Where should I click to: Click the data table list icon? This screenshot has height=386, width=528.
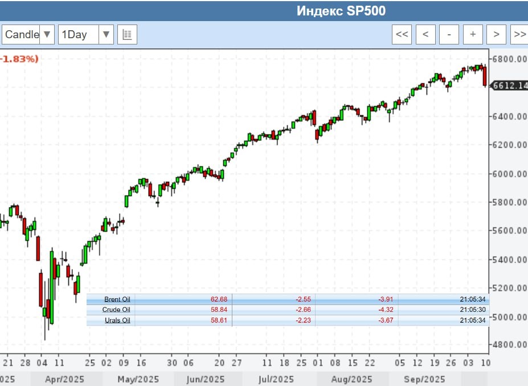127,34
